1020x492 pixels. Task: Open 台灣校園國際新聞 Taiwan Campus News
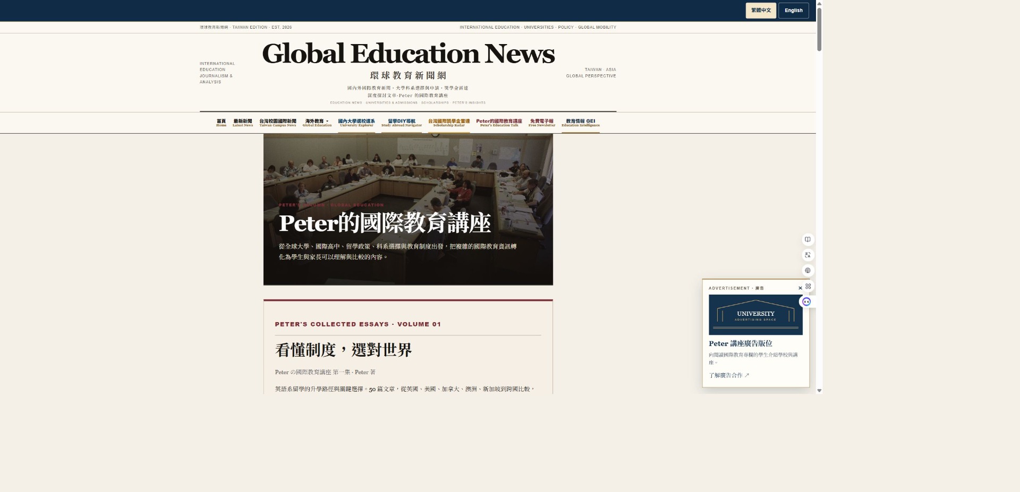point(278,123)
